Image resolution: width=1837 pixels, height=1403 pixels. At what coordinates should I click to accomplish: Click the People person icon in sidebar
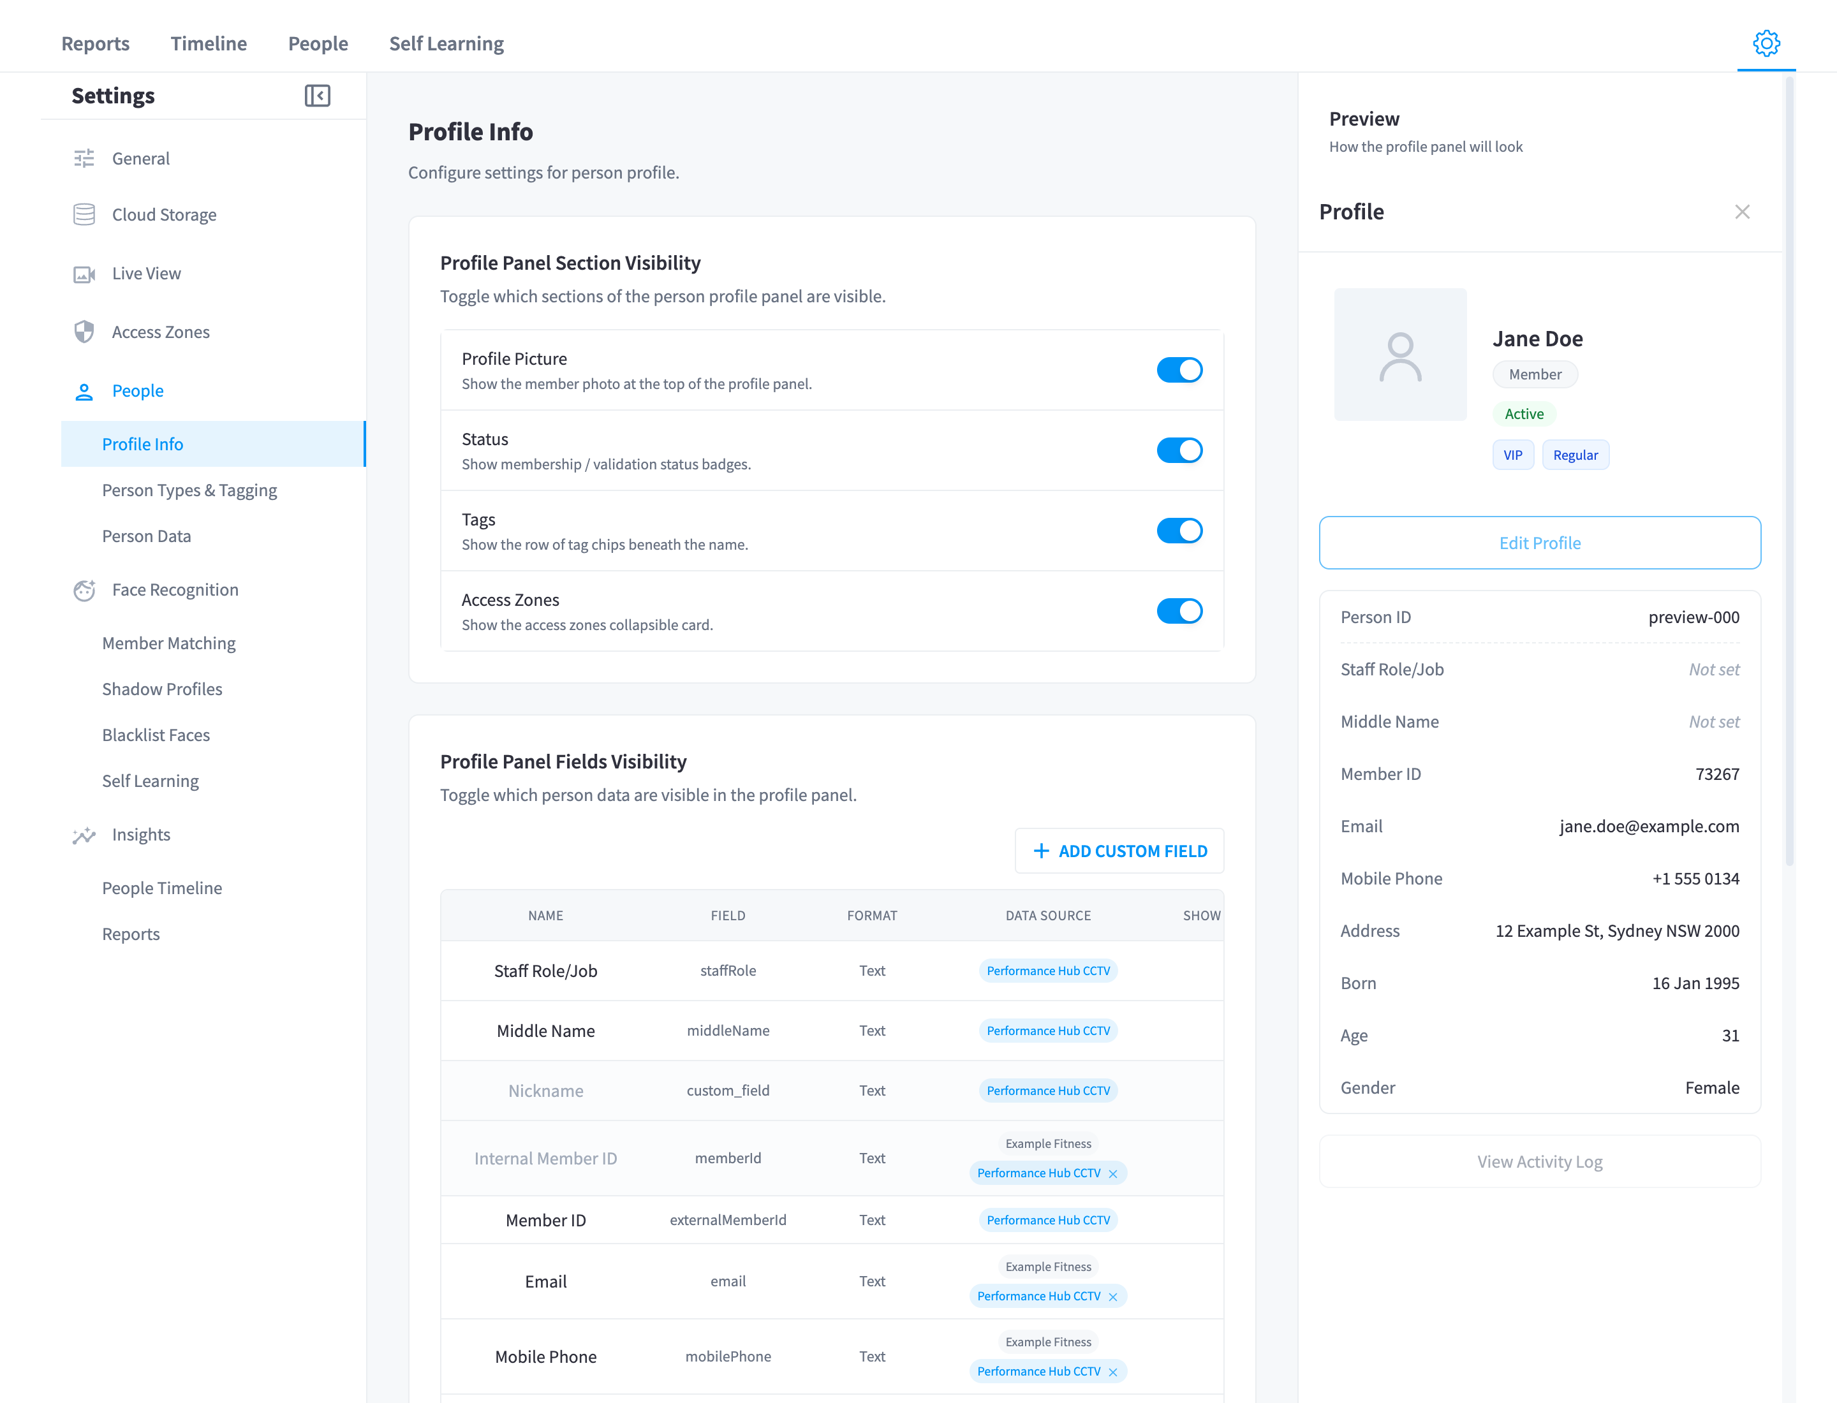pyautogui.click(x=84, y=392)
